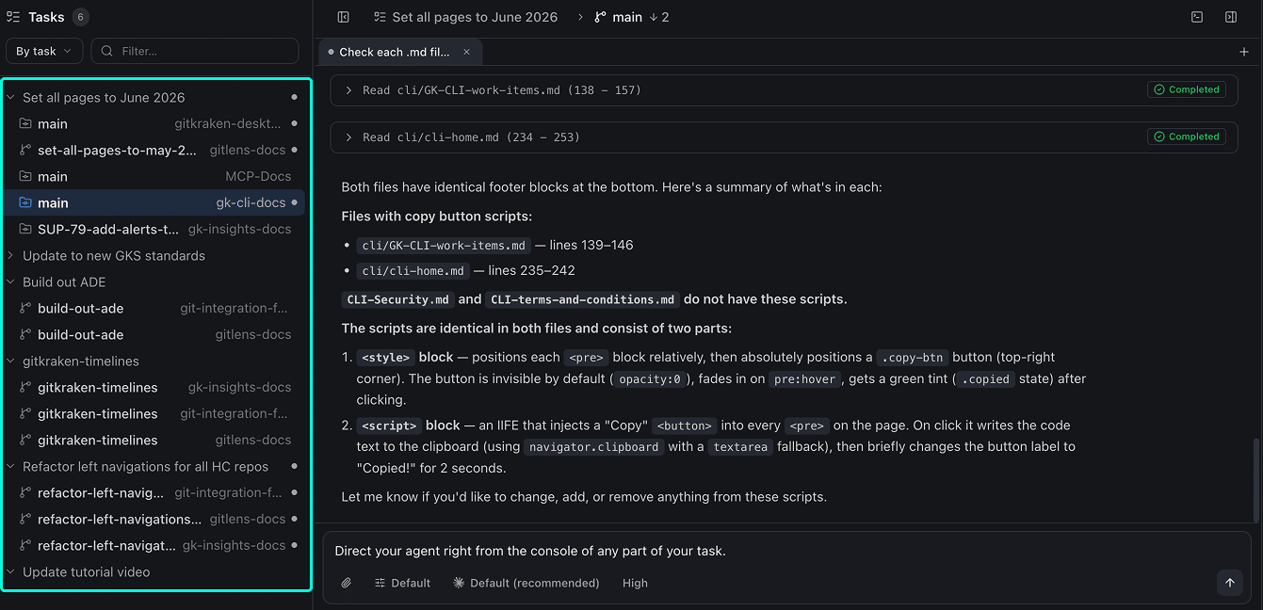Collapse the gitkraken-timelines group
1263x610 pixels.
pos(11,361)
